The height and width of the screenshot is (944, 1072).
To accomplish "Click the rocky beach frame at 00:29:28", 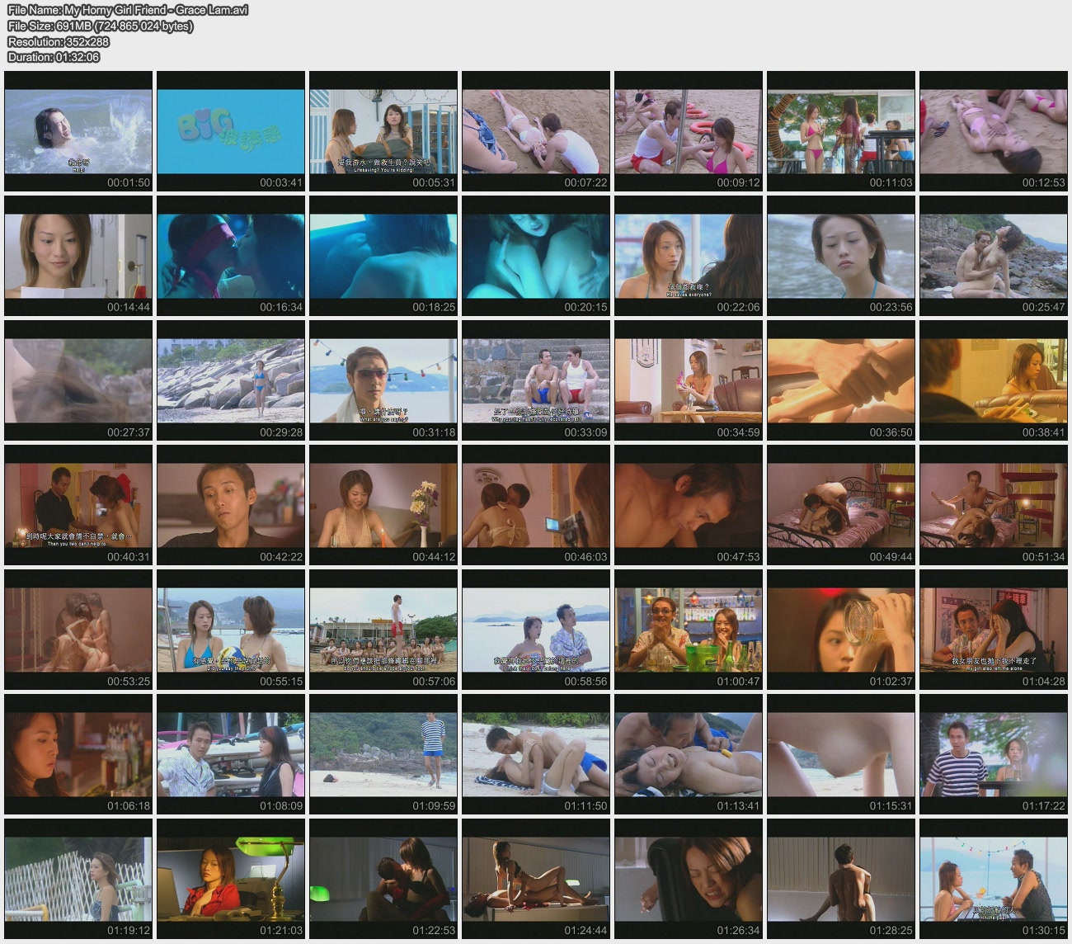I will pos(231,380).
